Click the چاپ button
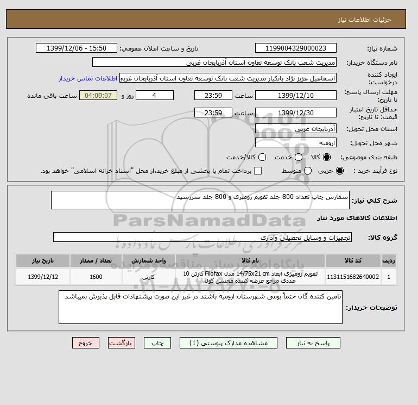This screenshot has width=418, height=405. [157, 343]
